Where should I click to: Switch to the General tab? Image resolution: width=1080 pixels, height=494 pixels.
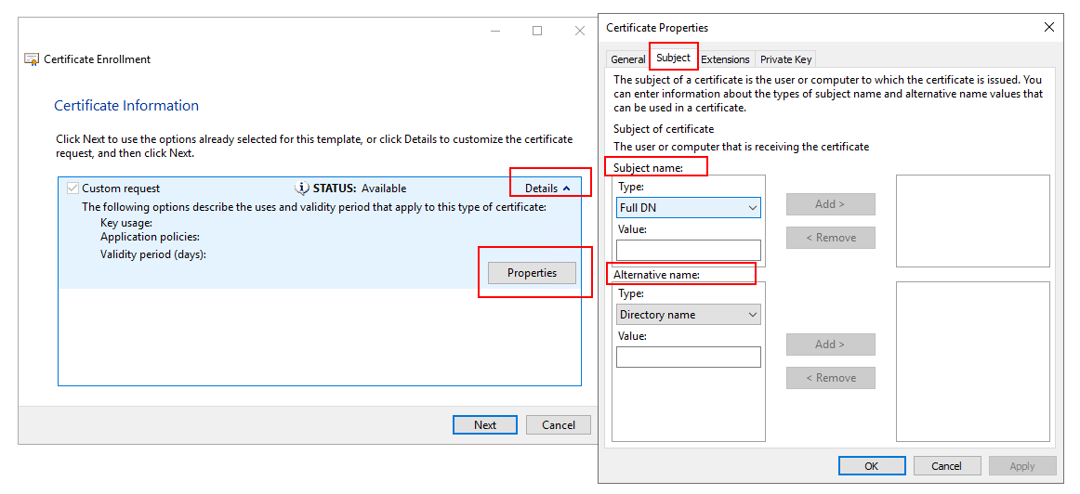click(x=627, y=59)
